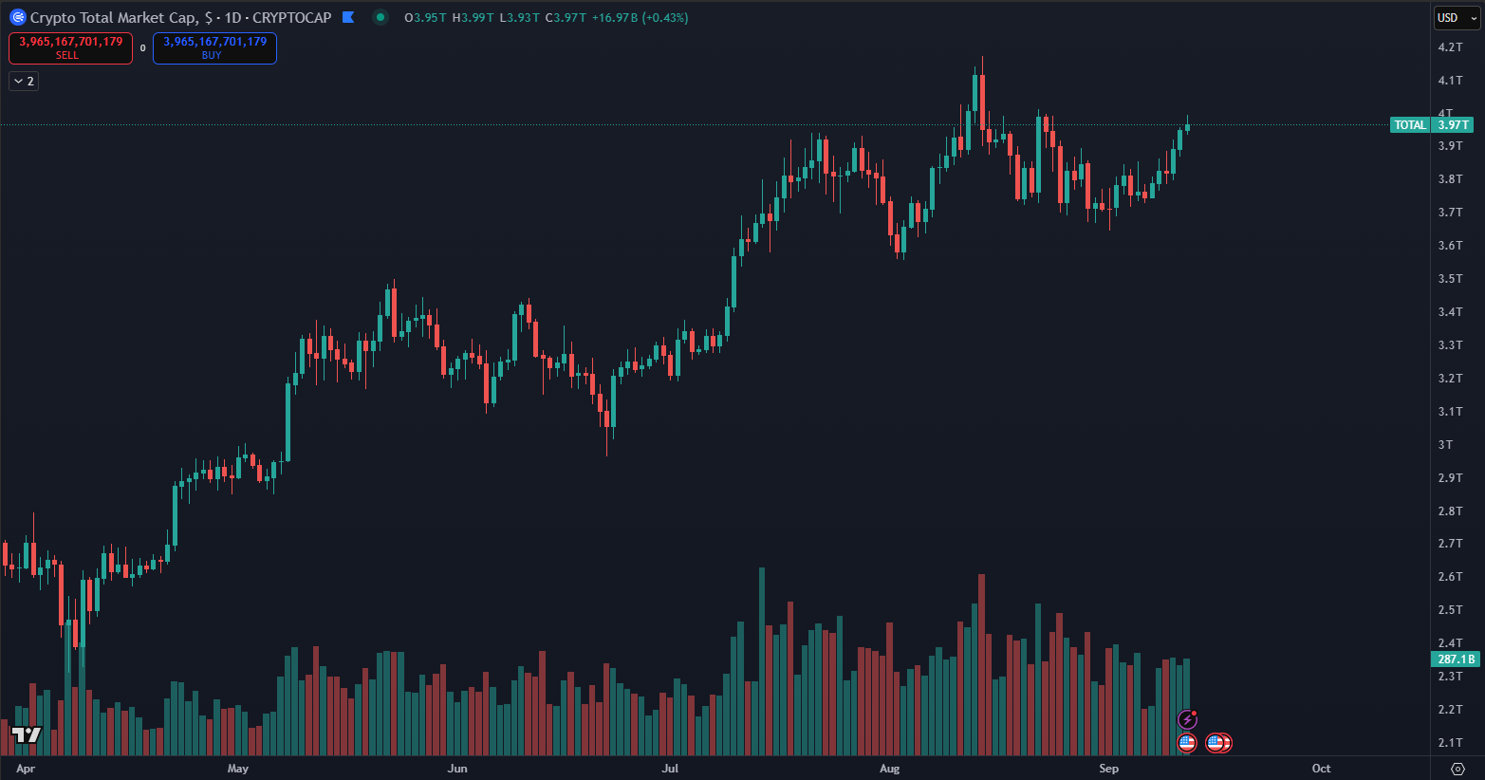
Task: Click the OHLC values in the legend
Action: 546,18
